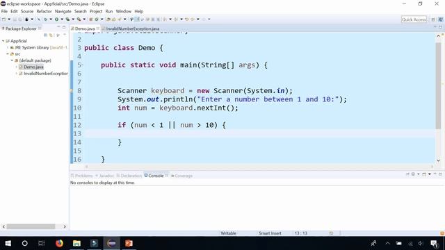This screenshot has height=250, width=445.
Task: Open the notification center icon
Action: (x=434, y=243)
